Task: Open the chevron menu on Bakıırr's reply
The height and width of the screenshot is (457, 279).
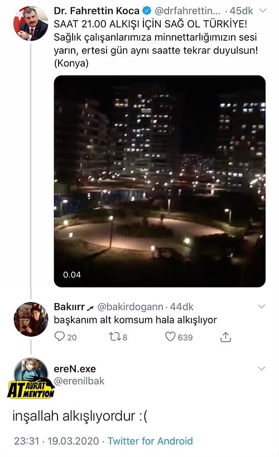Action: (x=262, y=307)
